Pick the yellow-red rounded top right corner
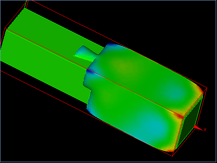 199,87
